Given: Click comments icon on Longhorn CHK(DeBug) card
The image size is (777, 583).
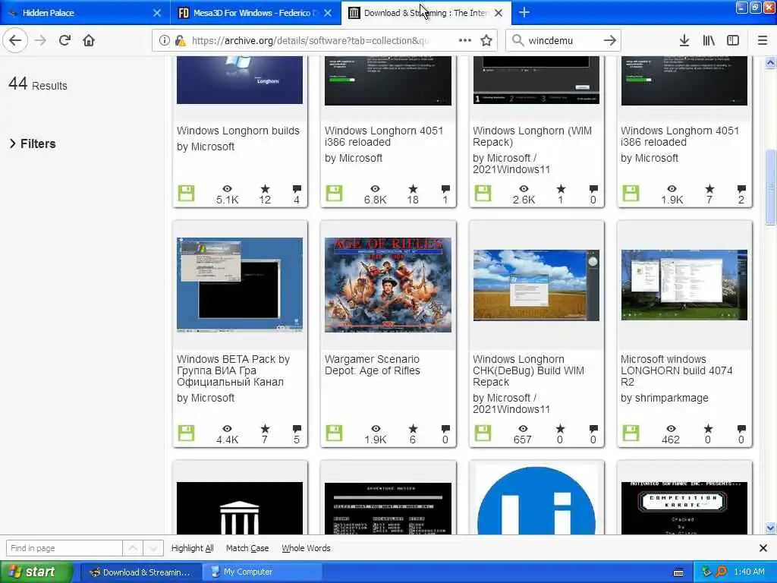Looking at the screenshot, I should tap(593, 428).
